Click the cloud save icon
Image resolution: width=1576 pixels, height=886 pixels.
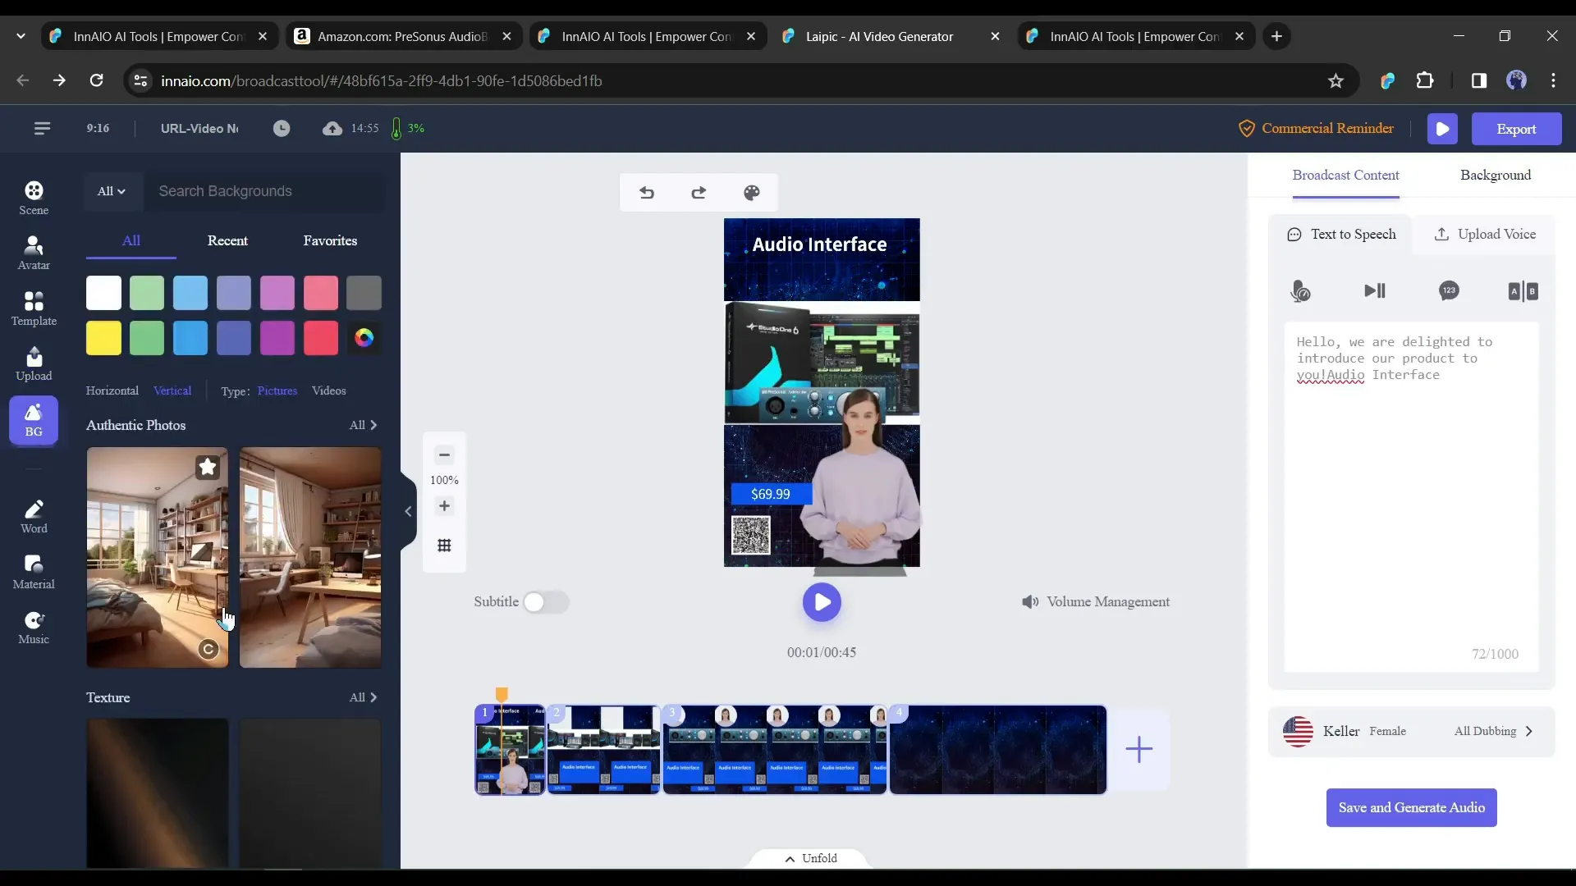332,128
